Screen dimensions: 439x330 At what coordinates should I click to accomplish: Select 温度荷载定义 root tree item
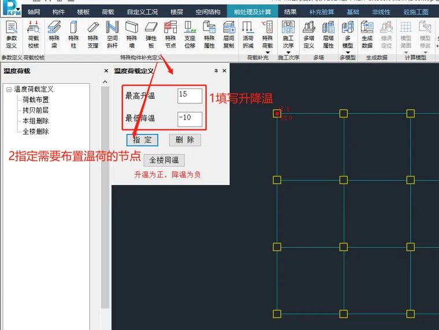pos(34,90)
